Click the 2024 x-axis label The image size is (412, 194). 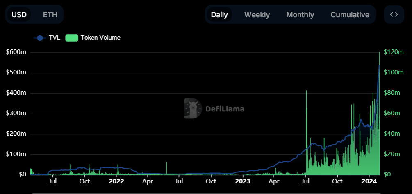pos(369,181)
